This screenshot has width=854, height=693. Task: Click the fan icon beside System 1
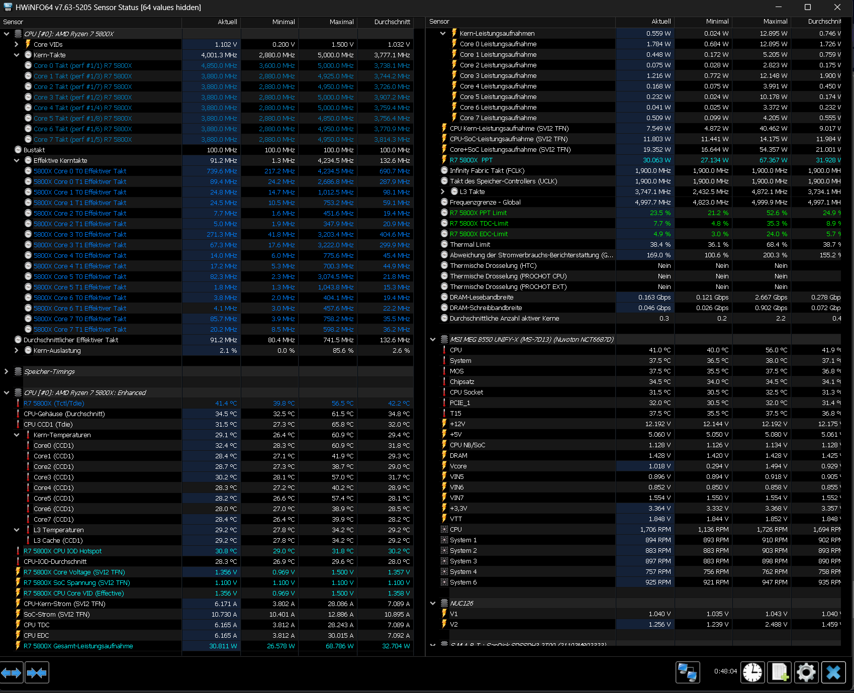click(444, 540)
